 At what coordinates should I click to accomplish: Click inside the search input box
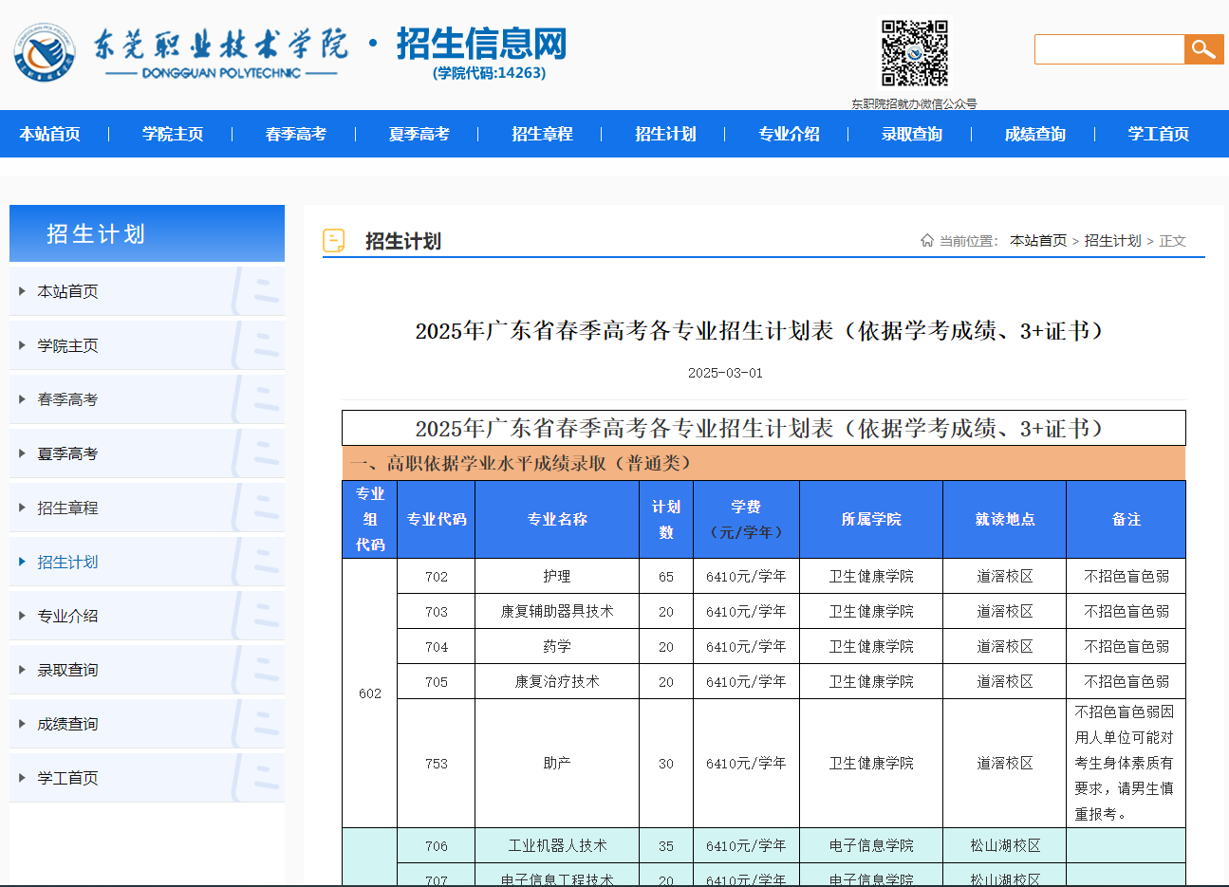point(1108,48)
